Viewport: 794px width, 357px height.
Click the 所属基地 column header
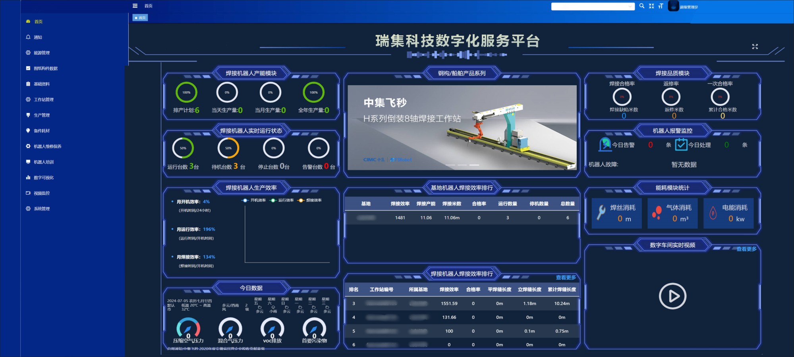pyautogui.click(x=418, y=290)
